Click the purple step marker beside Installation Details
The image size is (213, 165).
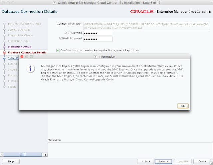[x=4, y=47]
